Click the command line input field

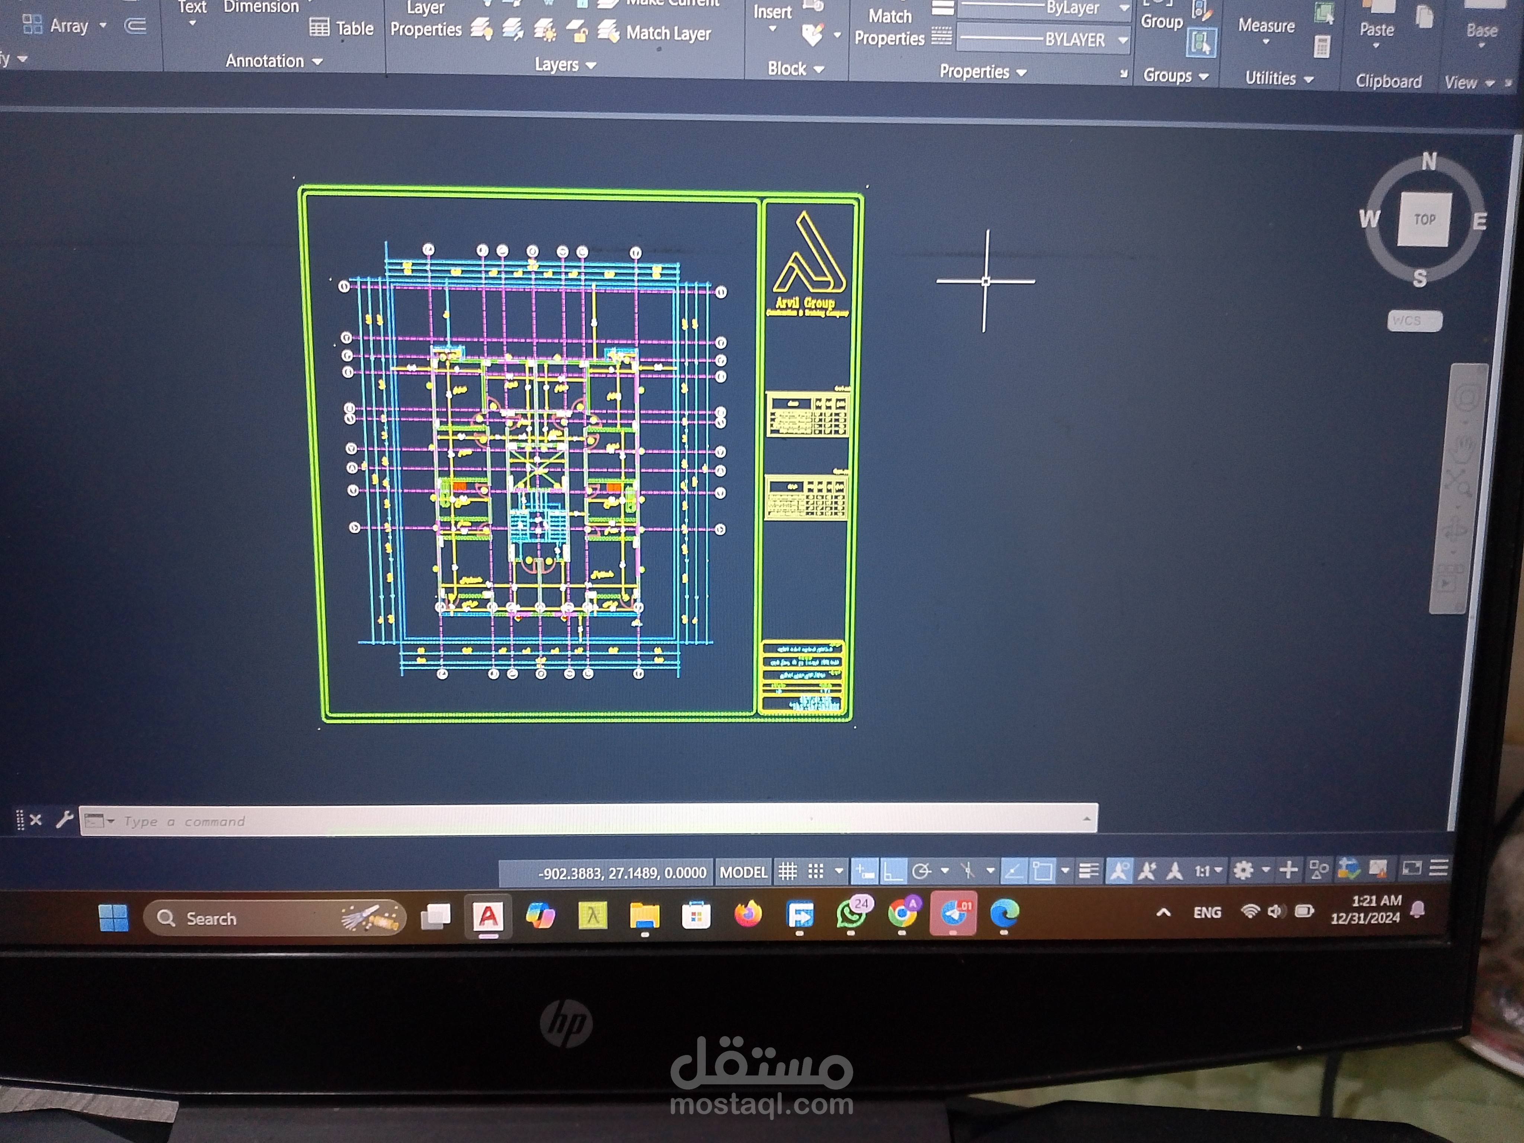point(551,820)
